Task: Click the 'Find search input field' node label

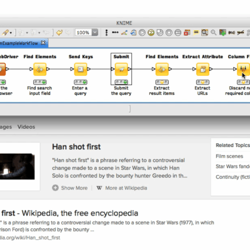Action: pos(39,91)
